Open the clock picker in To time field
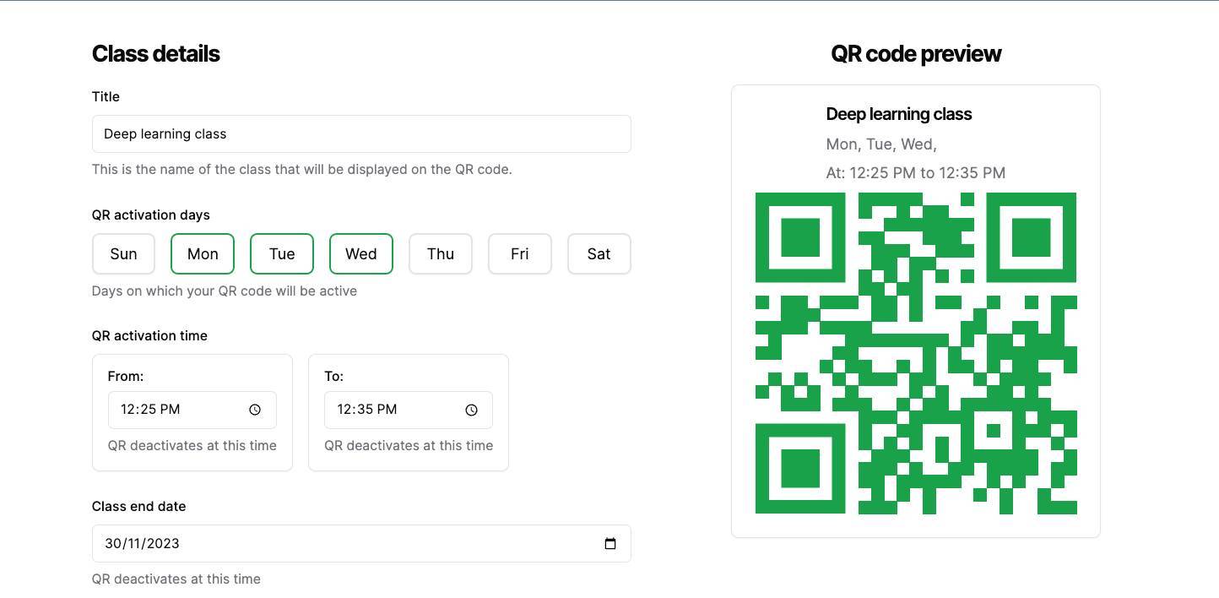 (472, 410)
